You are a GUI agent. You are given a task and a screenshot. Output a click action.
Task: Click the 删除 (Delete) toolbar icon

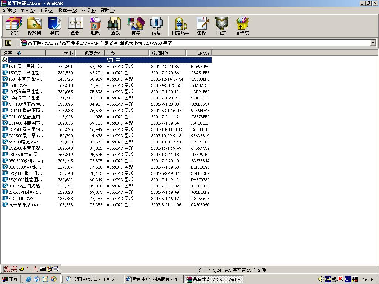[95, 26]
